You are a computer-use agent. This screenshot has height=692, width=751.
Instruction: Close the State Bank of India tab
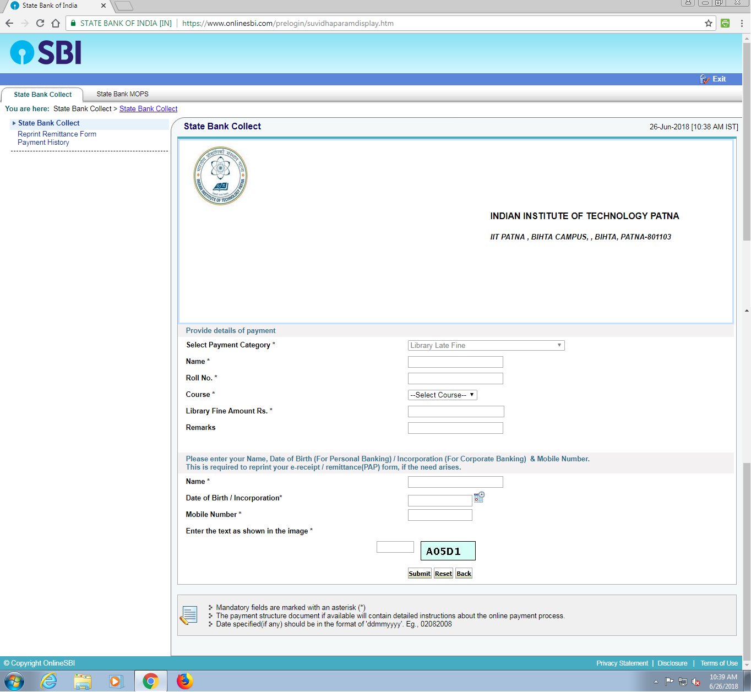[x=103, y=6]
